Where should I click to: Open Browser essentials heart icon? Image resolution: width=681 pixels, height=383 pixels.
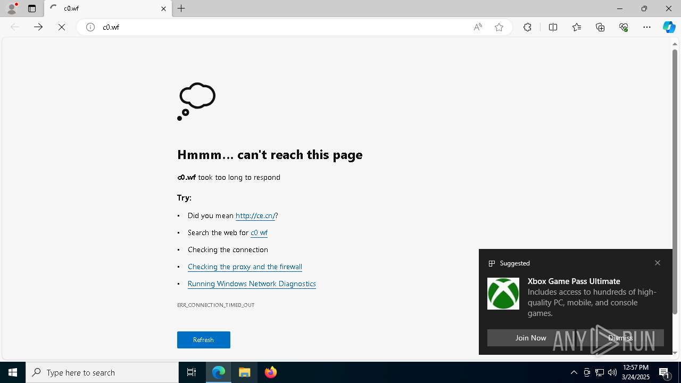pyautogui.click(x=624, y=27)
